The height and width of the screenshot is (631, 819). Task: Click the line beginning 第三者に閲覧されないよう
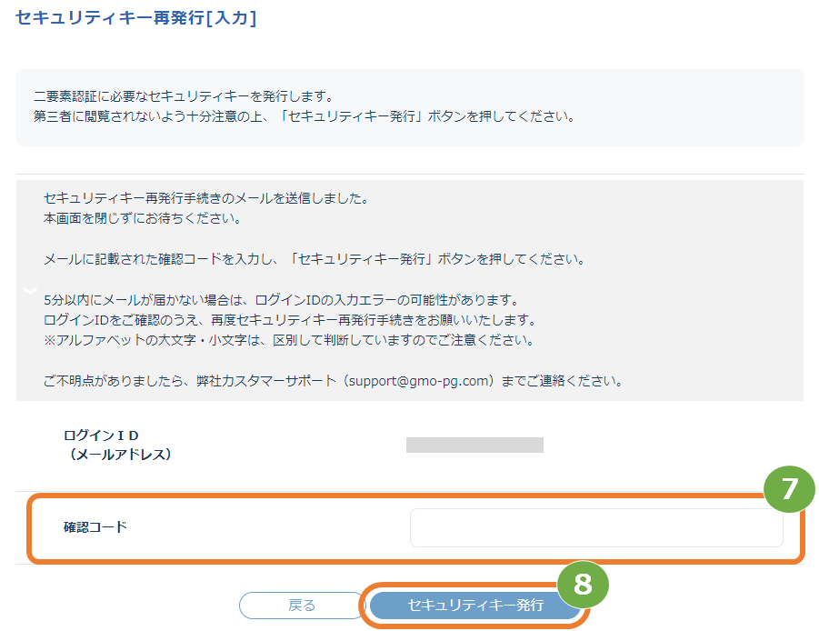305,116
